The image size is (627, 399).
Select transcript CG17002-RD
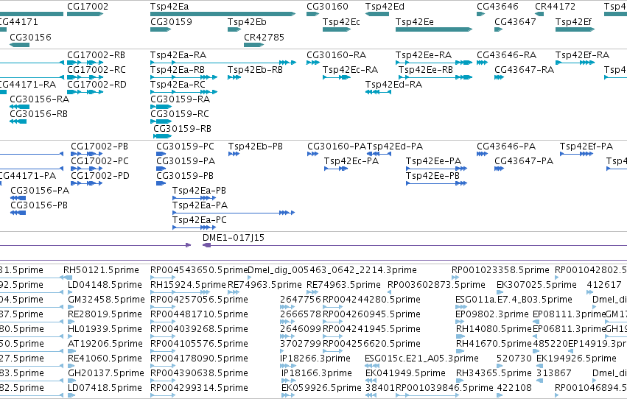pos(97,85)
